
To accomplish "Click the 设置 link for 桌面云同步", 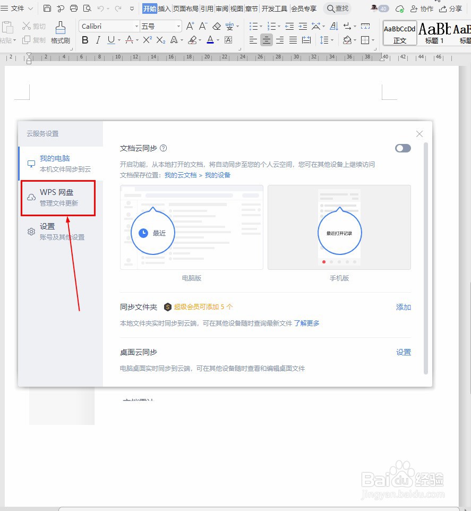I will tap(403, 352).
